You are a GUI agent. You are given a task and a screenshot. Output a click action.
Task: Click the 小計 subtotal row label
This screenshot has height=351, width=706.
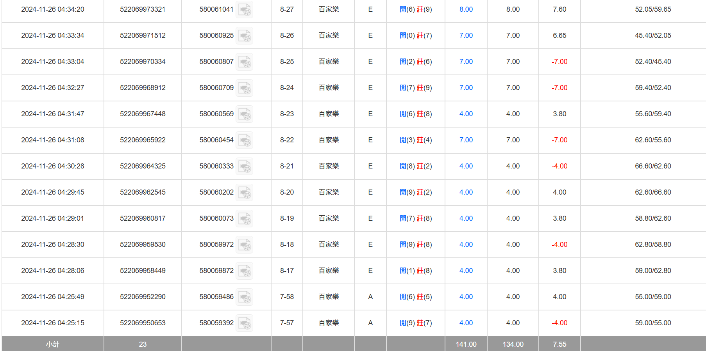[x=53, y=344]
